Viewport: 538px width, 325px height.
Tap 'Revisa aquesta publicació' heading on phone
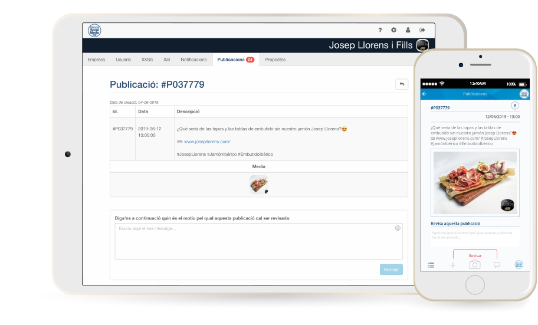(x=455, y=224)
